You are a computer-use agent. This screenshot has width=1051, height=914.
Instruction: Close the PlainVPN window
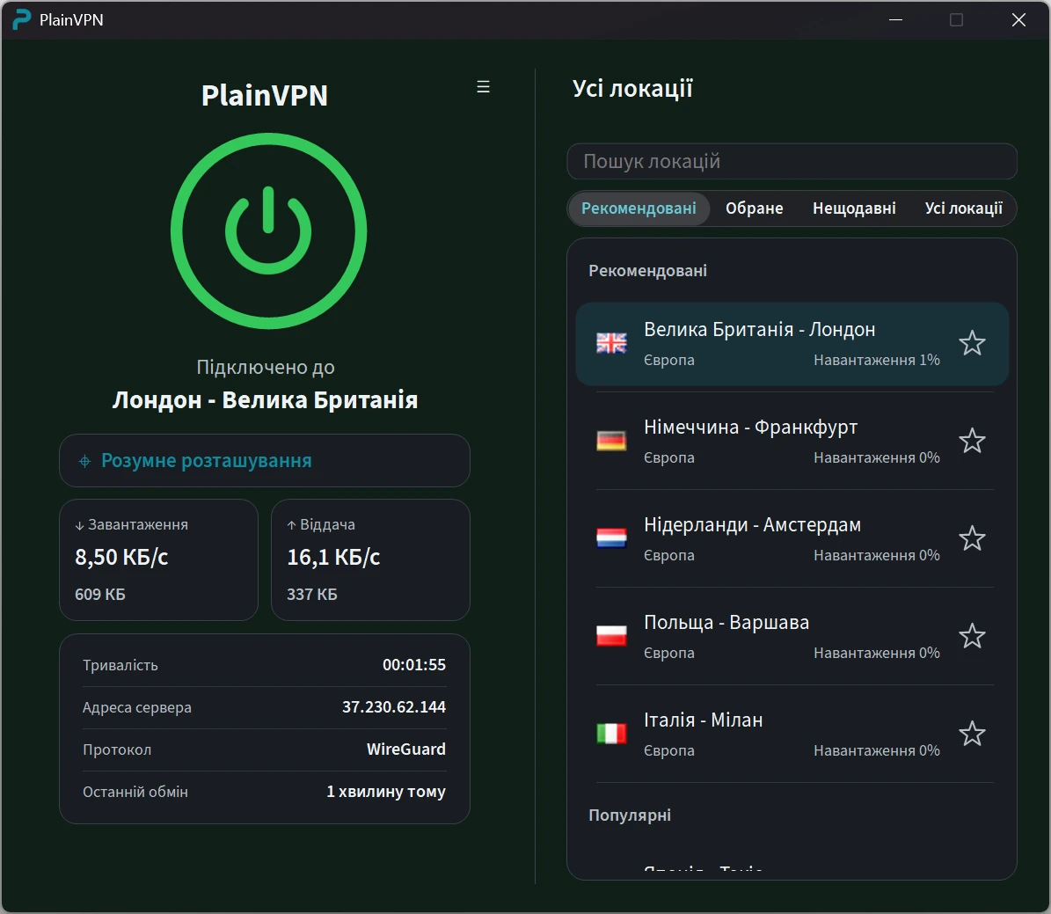pyautogui.click(x=1018, y=19)
